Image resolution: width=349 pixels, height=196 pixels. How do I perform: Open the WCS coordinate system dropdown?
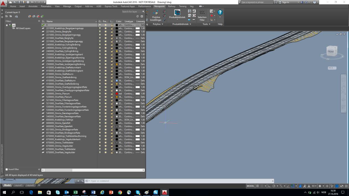click(x=332, y=68)
